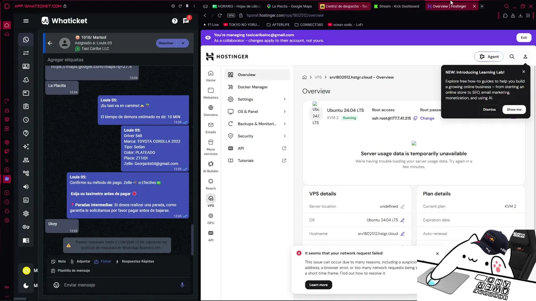Edit the OS Ubuntu 24.04 pencil icon
The width and height of the screenshot is (536, 301).
click(x=402, y=220)
